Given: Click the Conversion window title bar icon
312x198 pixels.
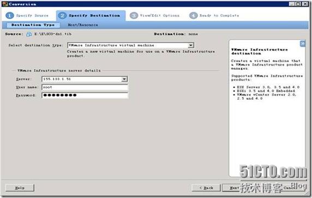Looking at the screenshot, I should click(x=5, y=4).
